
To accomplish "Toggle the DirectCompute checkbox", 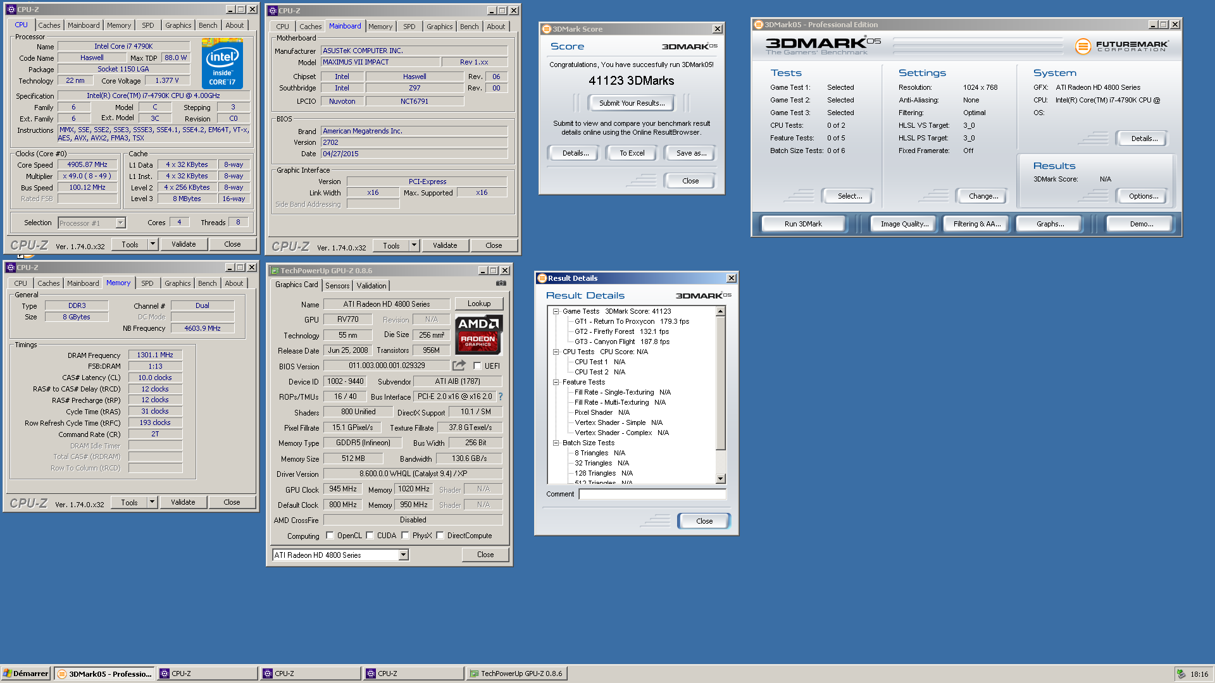I will (x=440, y=536).
